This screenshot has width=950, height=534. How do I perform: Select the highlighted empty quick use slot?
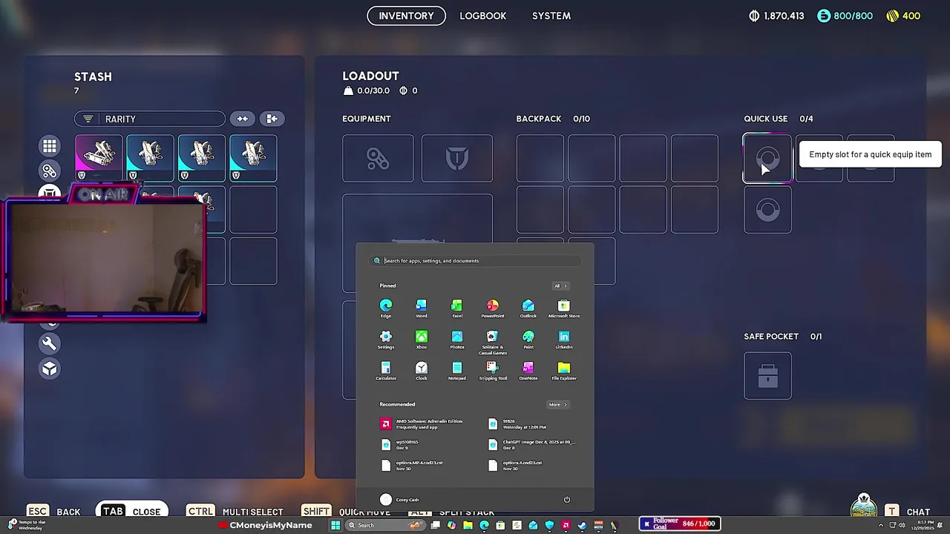pos(767,158)
